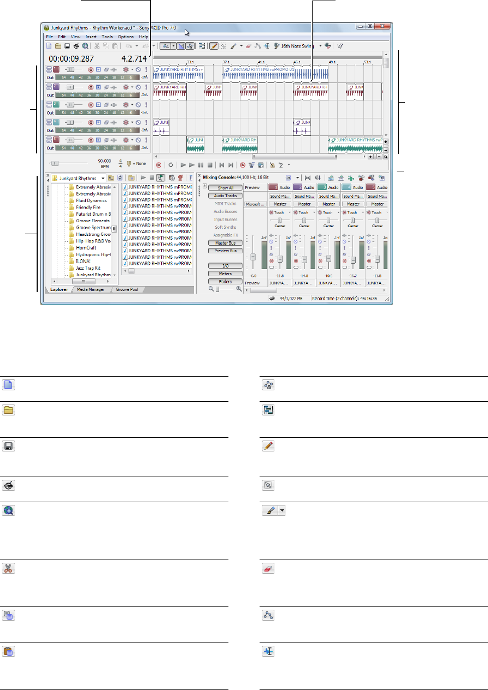The image size is (488, 690).
Task: Click the Stop transport button
Action: [x=209, y=164]
